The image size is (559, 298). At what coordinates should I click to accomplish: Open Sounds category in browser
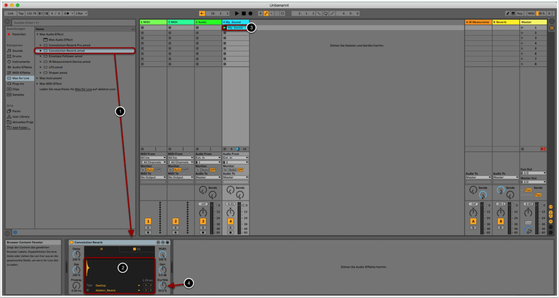click(17, 50)
